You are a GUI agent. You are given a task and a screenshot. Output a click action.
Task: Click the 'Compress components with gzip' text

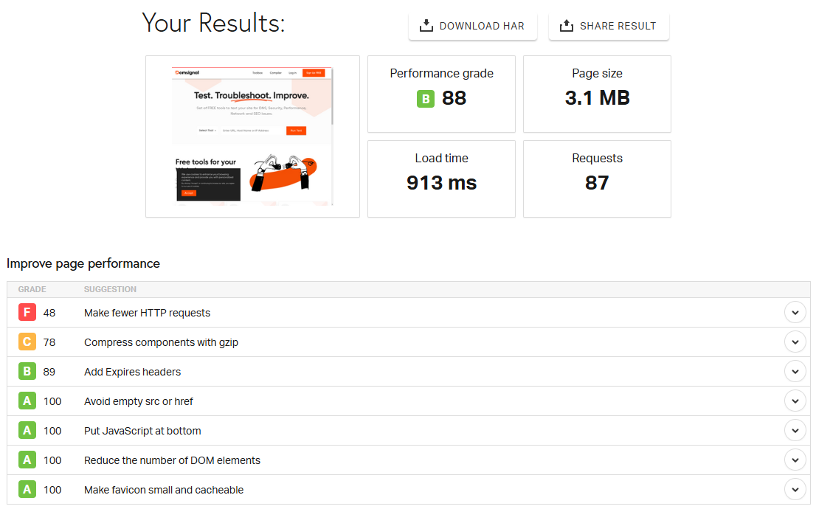click(162, 342)
